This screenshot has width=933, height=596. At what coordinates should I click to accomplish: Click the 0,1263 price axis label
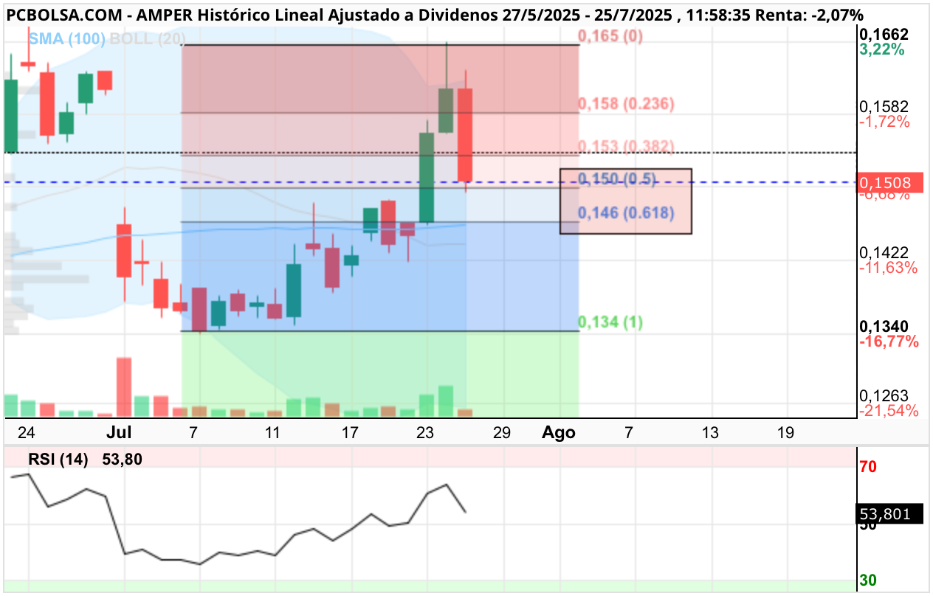884,396
